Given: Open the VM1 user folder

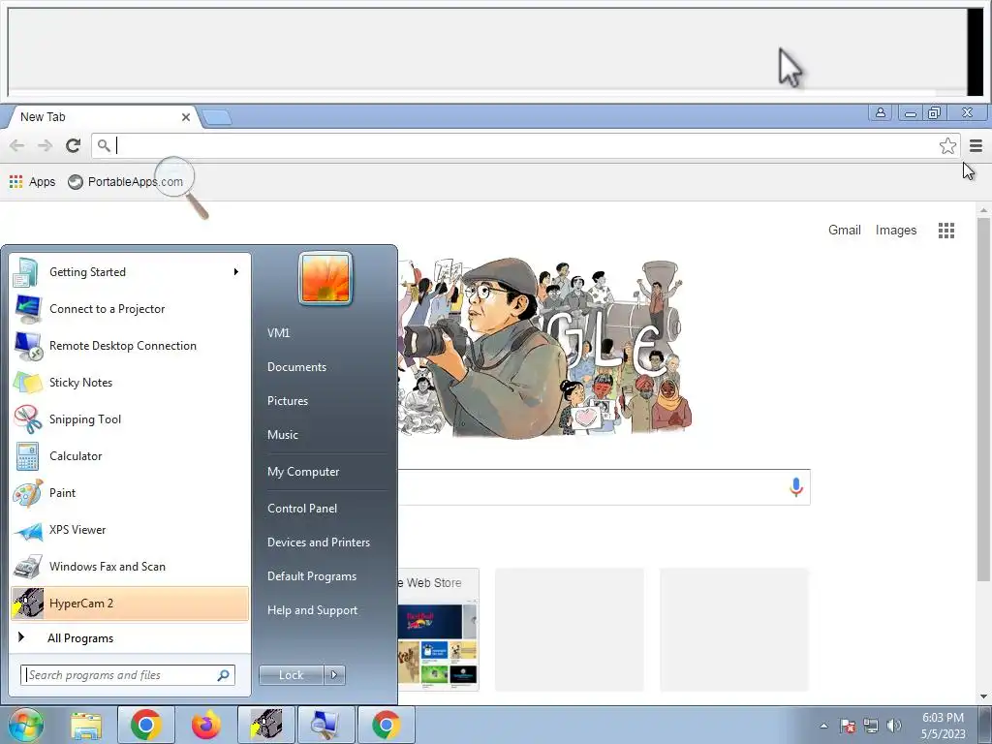Looking at the screenshot, I should point(278,333).
